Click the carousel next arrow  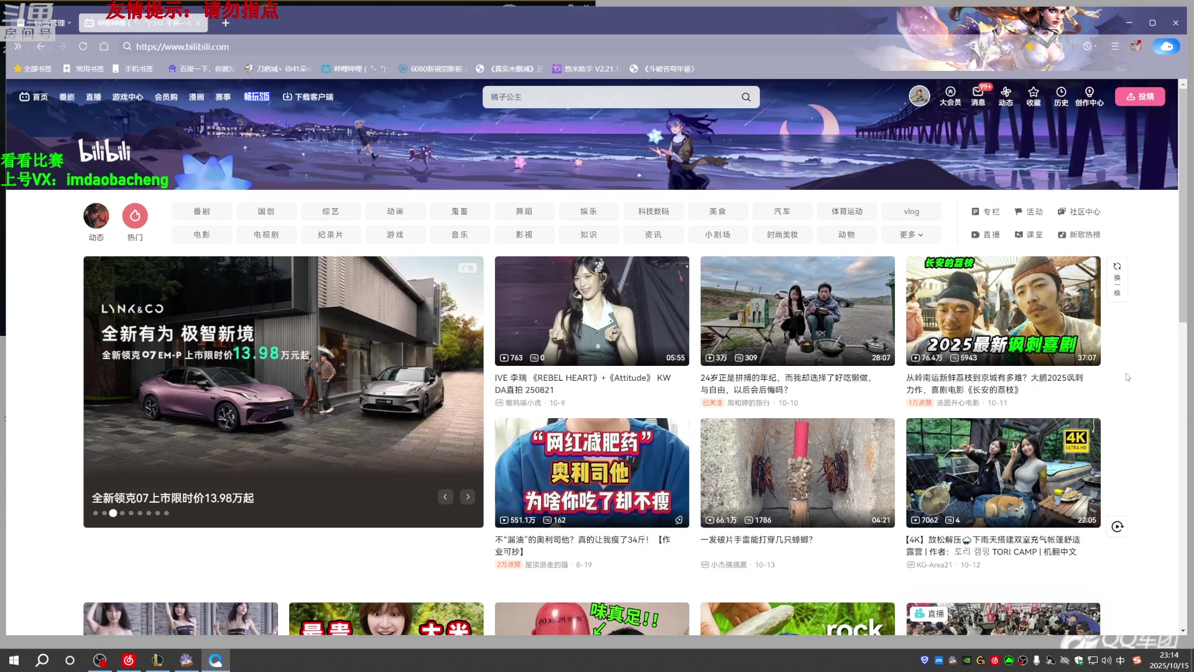[468, 497]
